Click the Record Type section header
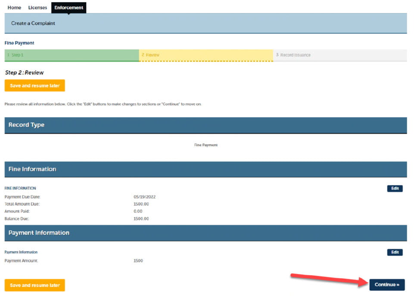414x296 pixels. (205, 125)
